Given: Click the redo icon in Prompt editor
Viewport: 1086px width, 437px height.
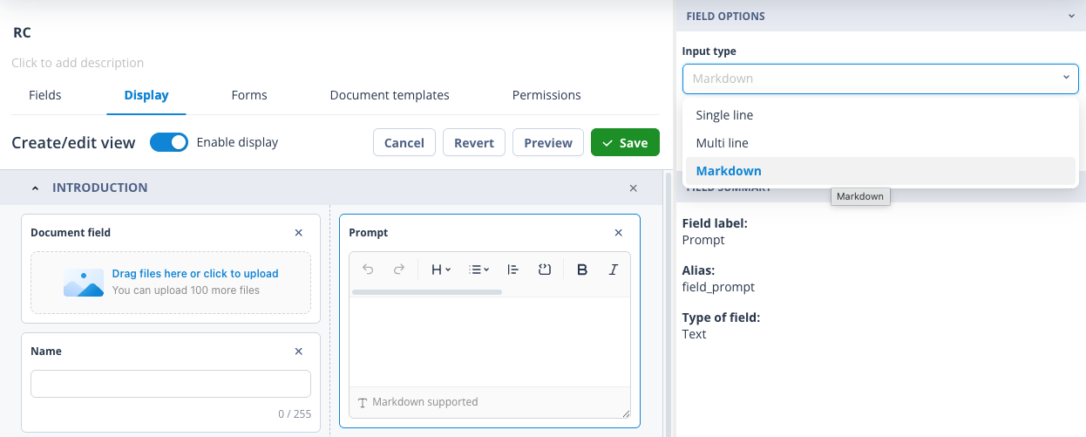Looking at the screenshot, I should 399,270.
